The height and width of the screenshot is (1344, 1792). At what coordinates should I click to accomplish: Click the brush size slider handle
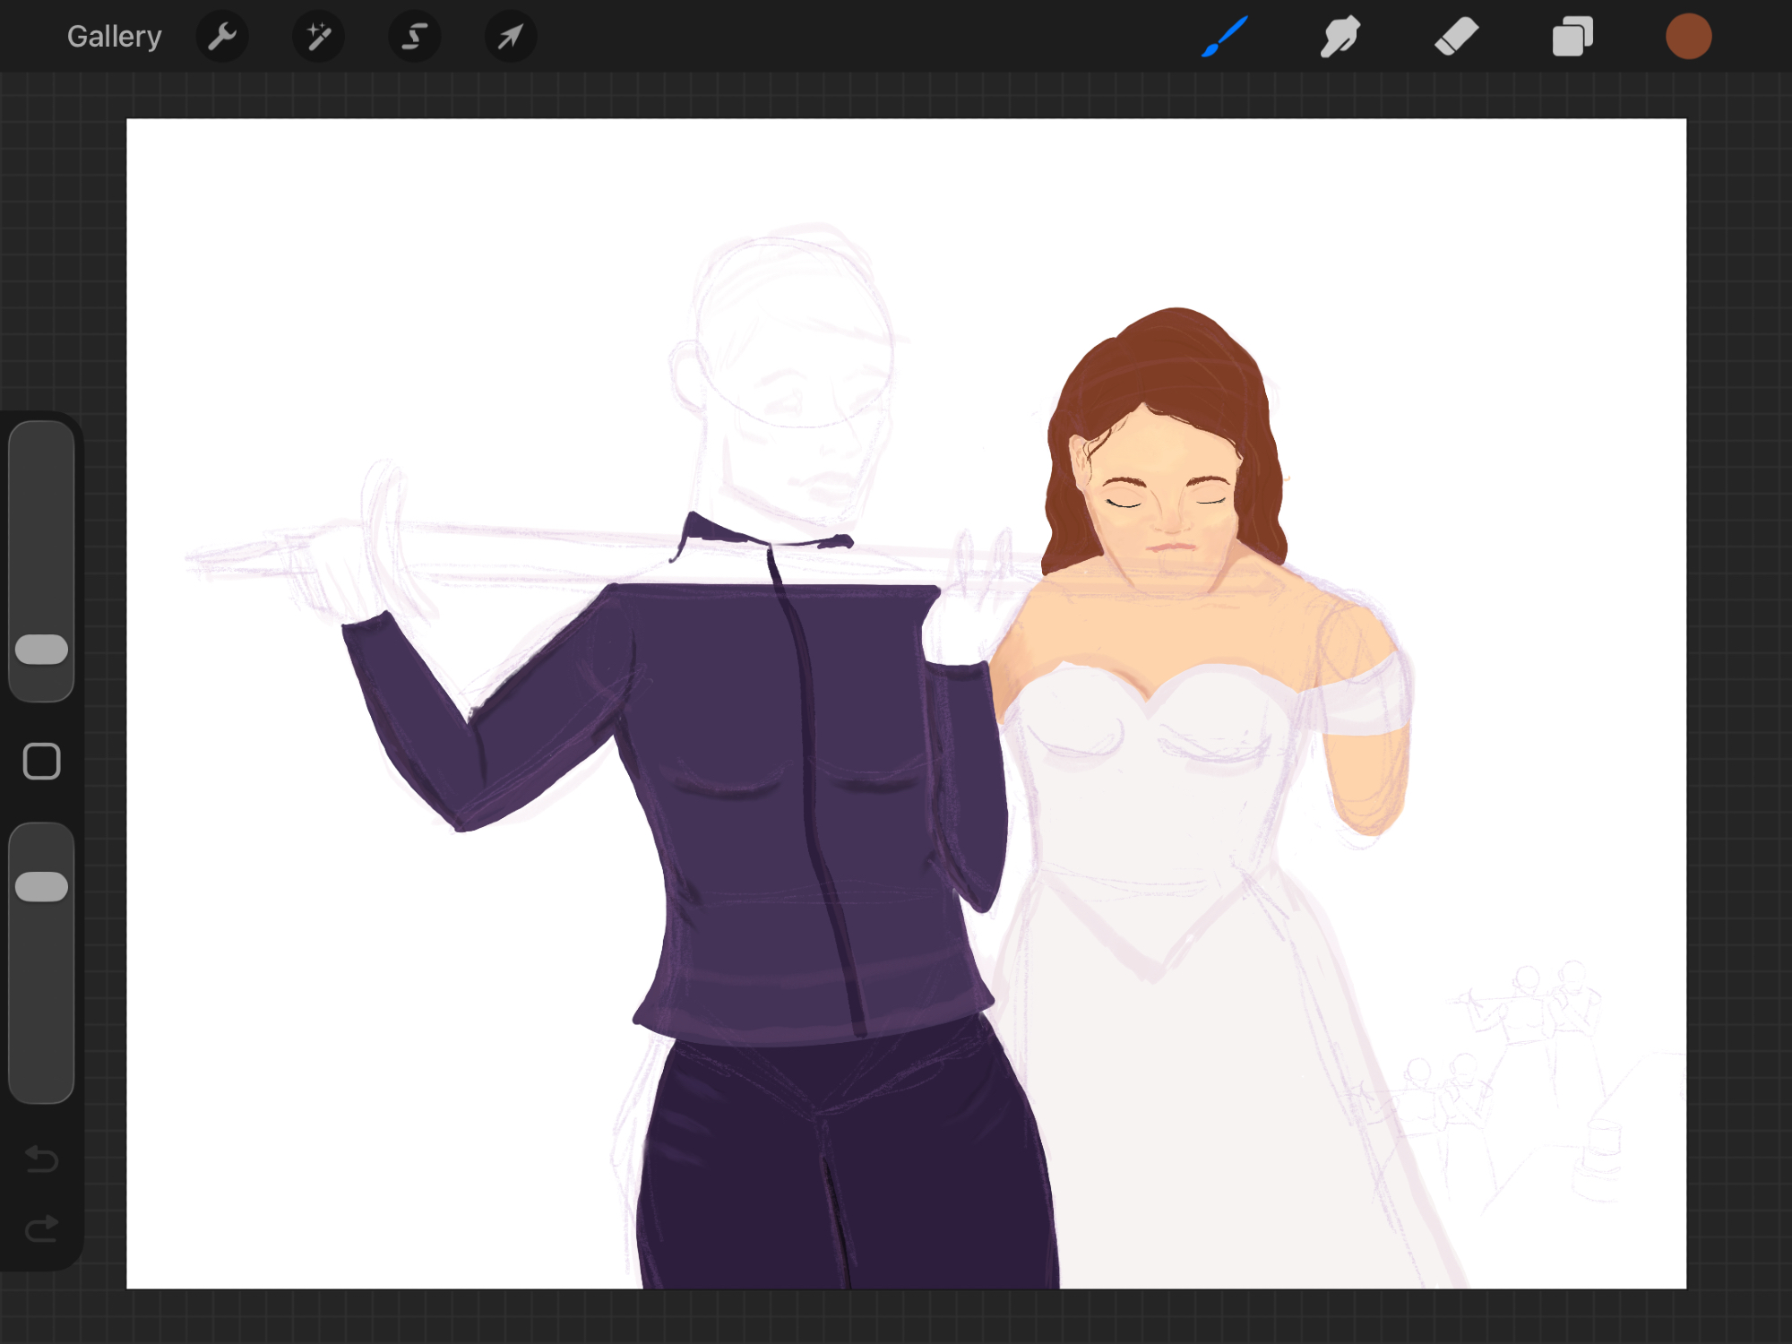[41, 650]
